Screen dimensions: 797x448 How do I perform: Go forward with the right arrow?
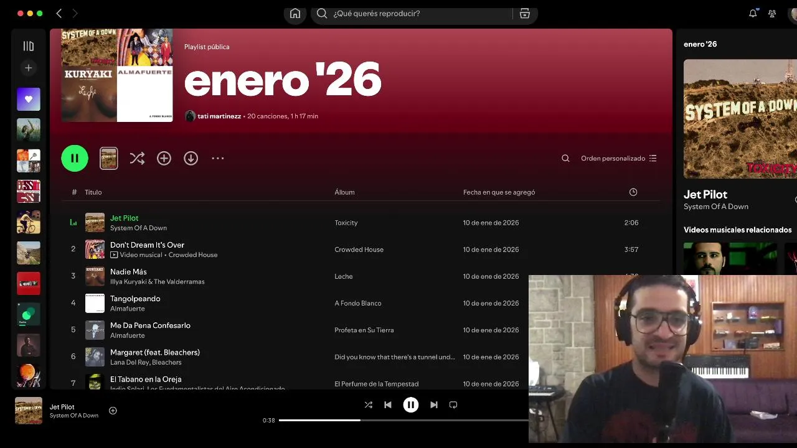click(75, 13)
